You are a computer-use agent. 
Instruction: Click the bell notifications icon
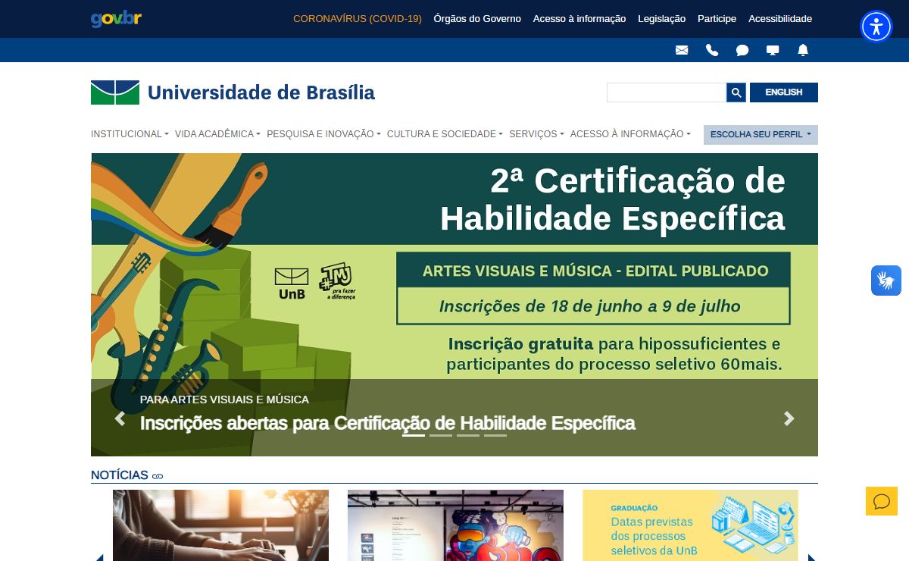803,50
